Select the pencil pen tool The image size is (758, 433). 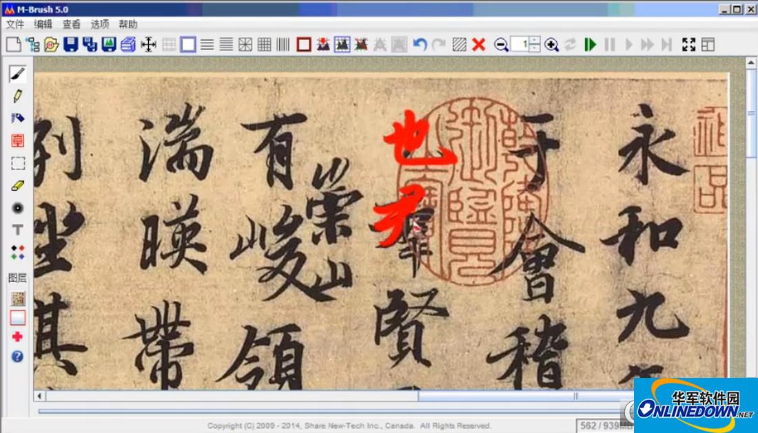[x=18, y=96]
